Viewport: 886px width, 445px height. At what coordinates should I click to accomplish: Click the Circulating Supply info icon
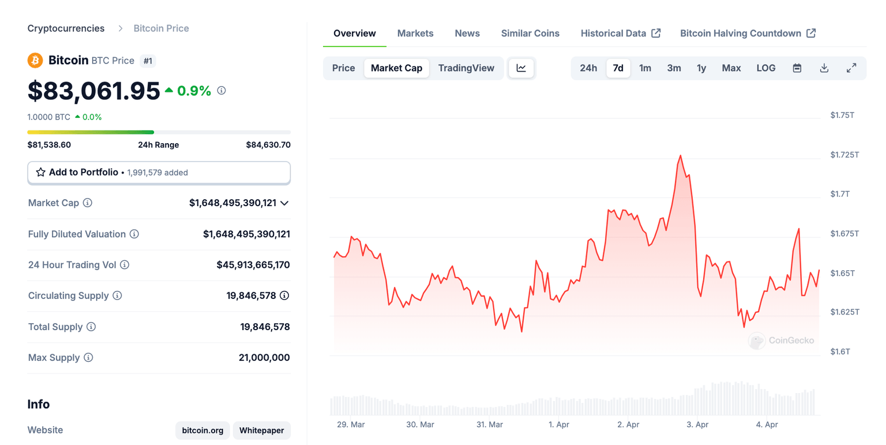coord(118,295)
